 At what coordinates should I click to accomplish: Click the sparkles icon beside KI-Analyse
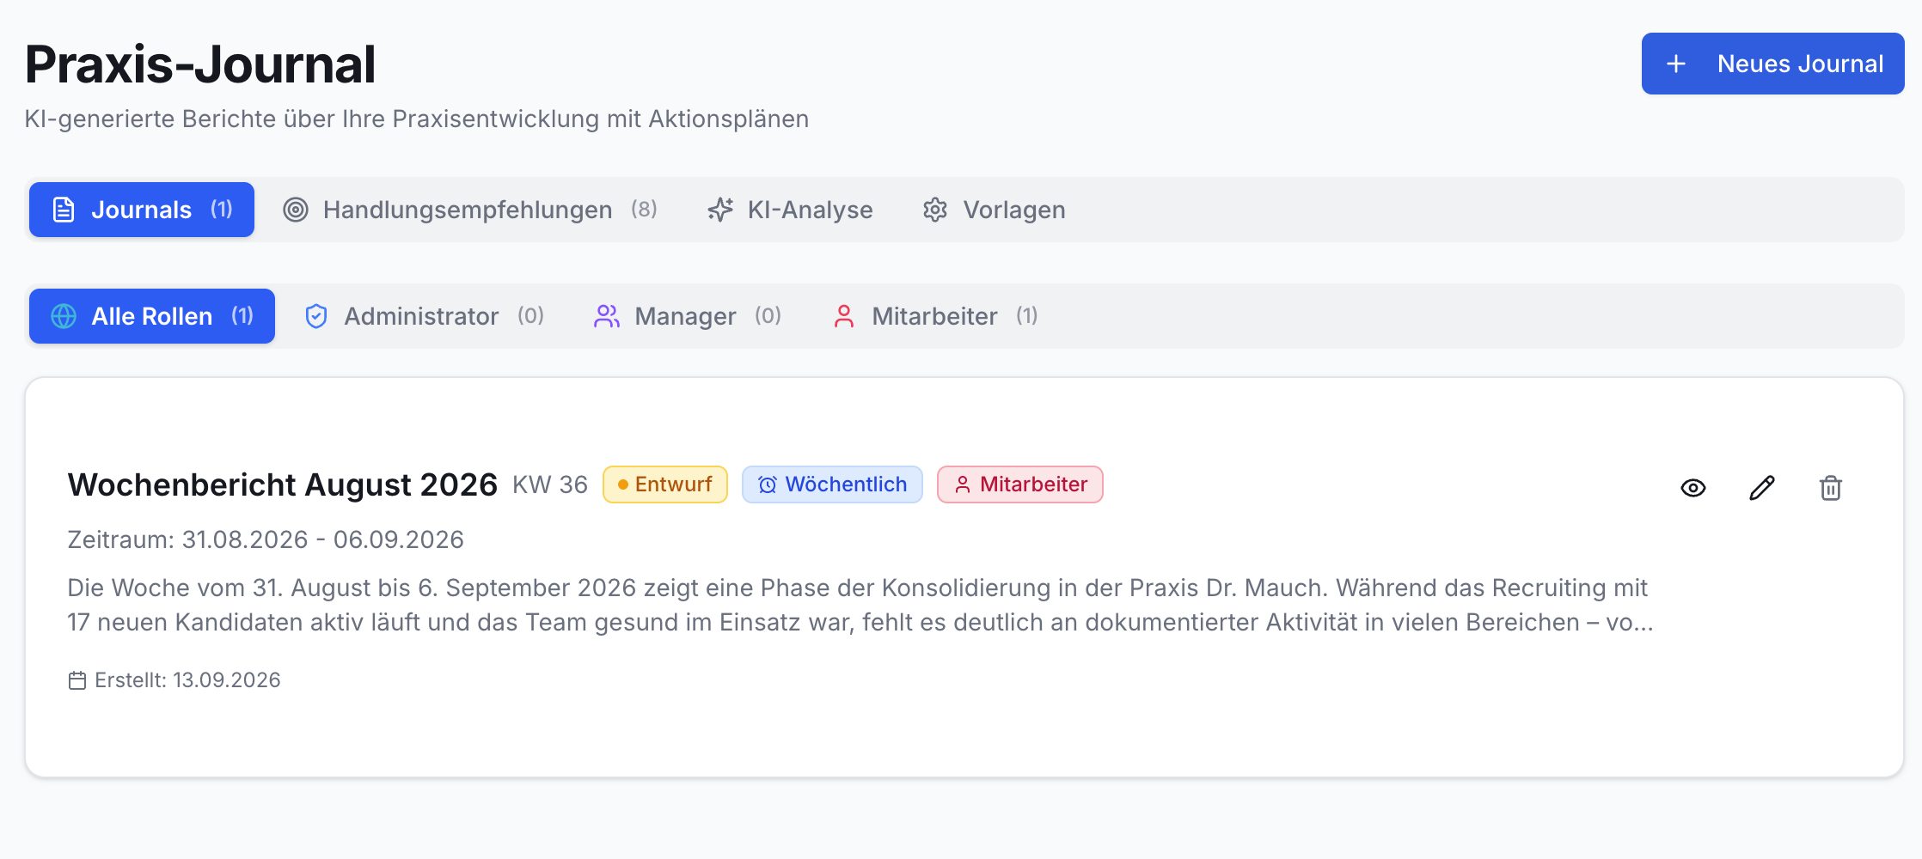pyautogui.click(x=720, y=210)
